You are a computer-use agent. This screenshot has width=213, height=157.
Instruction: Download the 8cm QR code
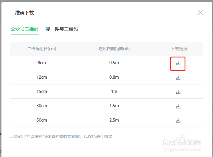pos(178,63)
